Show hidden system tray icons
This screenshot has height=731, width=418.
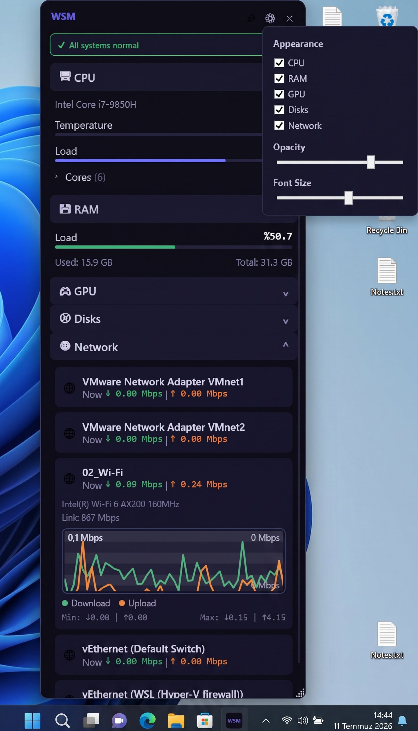point(266,721)
